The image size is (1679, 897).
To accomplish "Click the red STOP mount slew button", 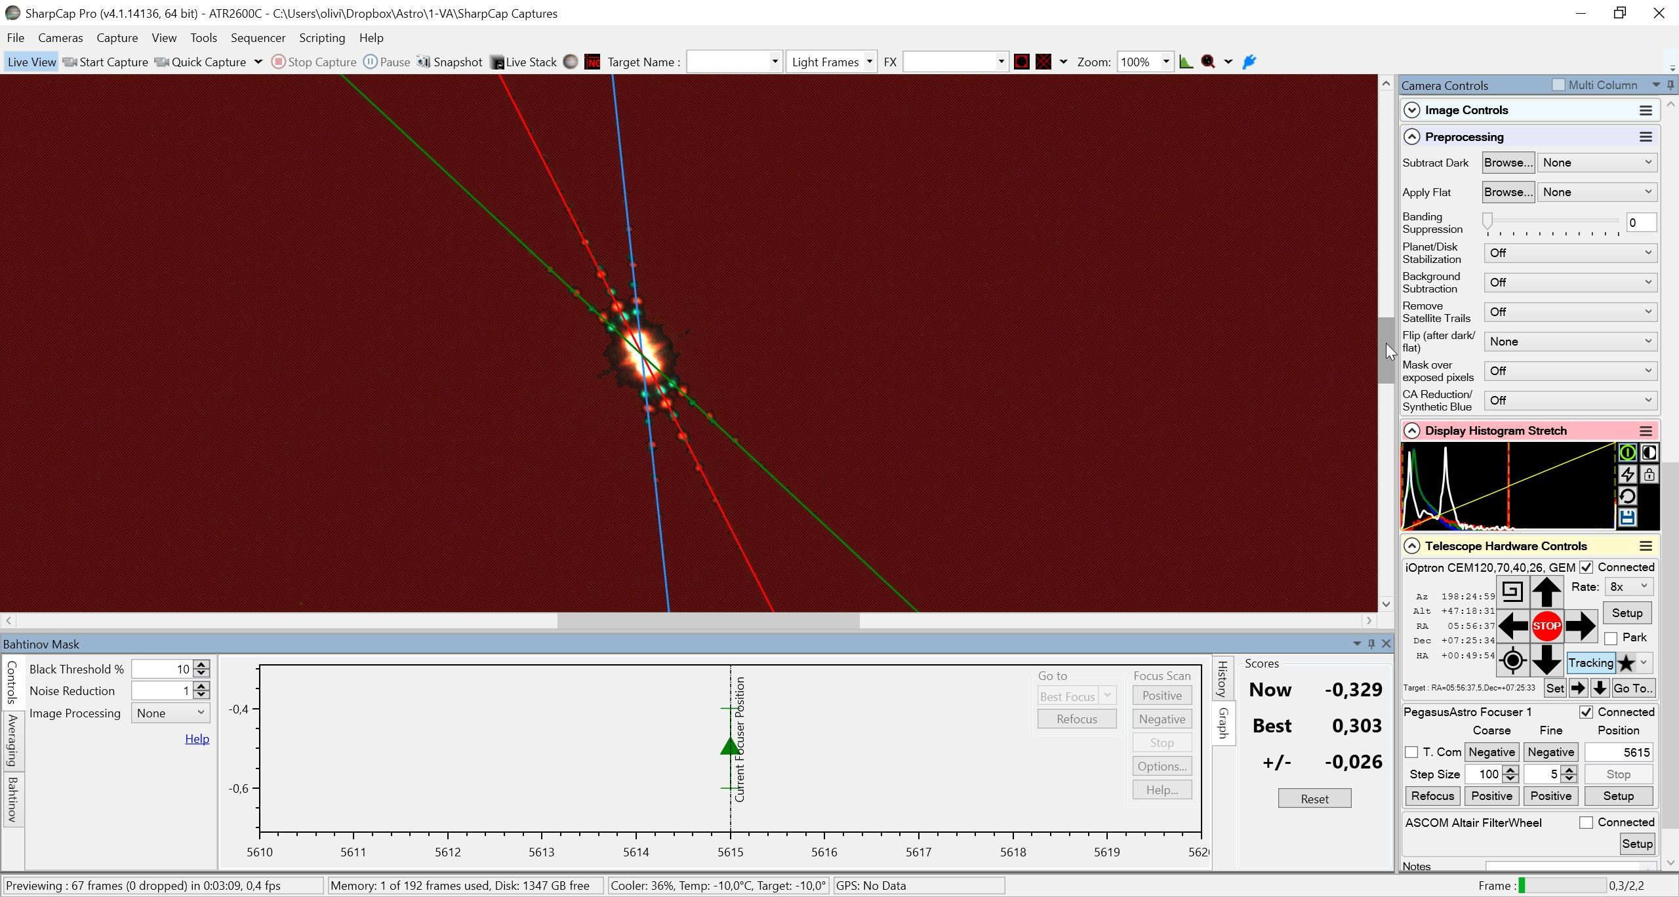I will coord(1546,626).
